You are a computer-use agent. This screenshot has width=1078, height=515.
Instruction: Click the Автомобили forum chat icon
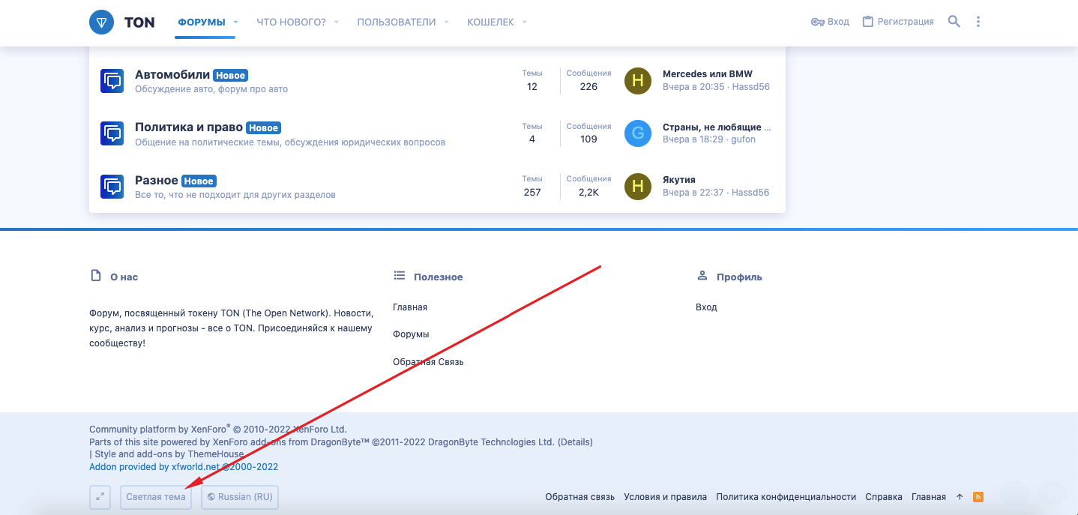(112, 81)
